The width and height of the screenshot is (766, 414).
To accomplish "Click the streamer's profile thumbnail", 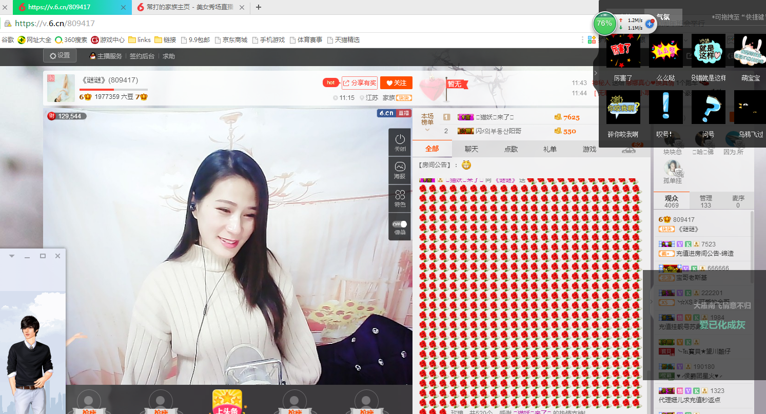I will click(61, 88).
